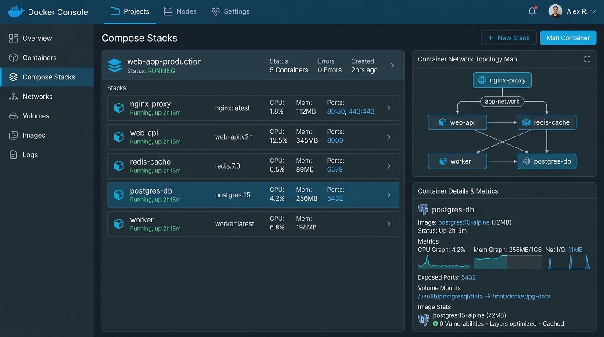
Task: Expand the web-api row chevron
Action: 388,137
